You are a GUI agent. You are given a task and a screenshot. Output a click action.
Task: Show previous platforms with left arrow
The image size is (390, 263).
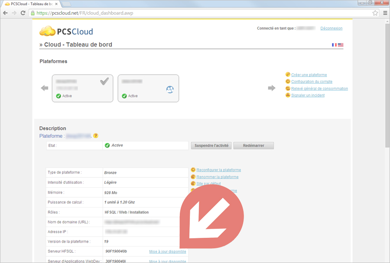pos(45,88)
